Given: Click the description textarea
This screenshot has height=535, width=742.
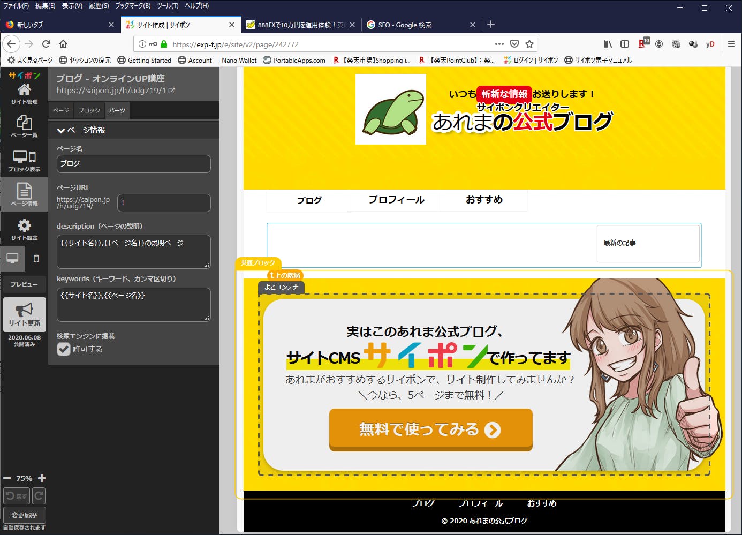Looking at the screenshot, I should (133, 252).
